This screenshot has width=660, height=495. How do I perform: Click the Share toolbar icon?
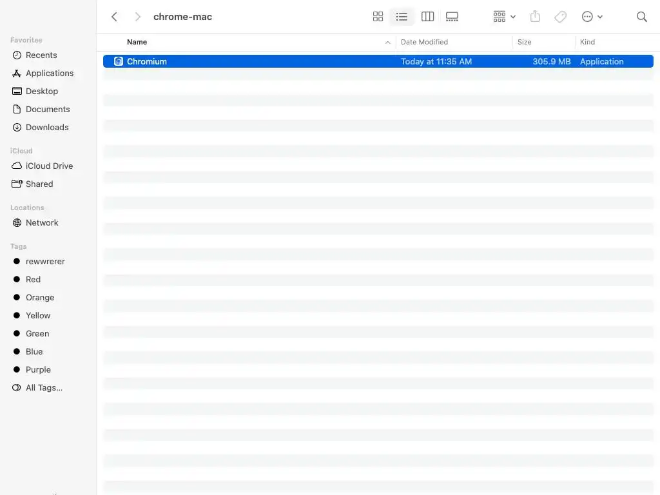click(x=535, y=17)
